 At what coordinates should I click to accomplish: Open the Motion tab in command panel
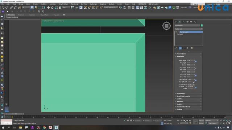187,22
